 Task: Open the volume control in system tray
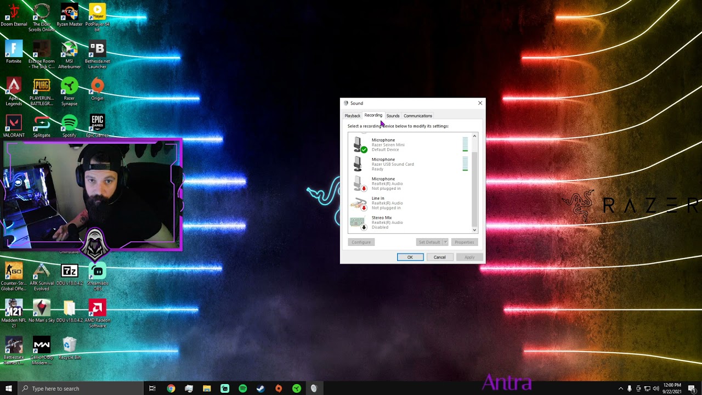(656, 388)
